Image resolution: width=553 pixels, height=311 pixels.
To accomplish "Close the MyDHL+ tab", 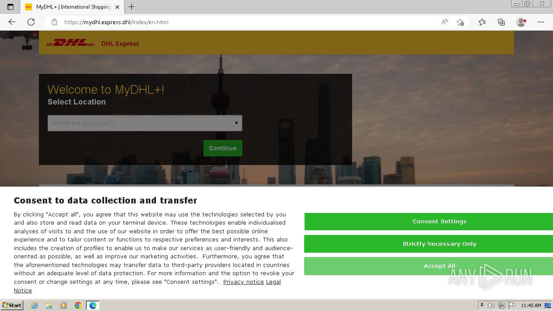I will click(117, 7).
